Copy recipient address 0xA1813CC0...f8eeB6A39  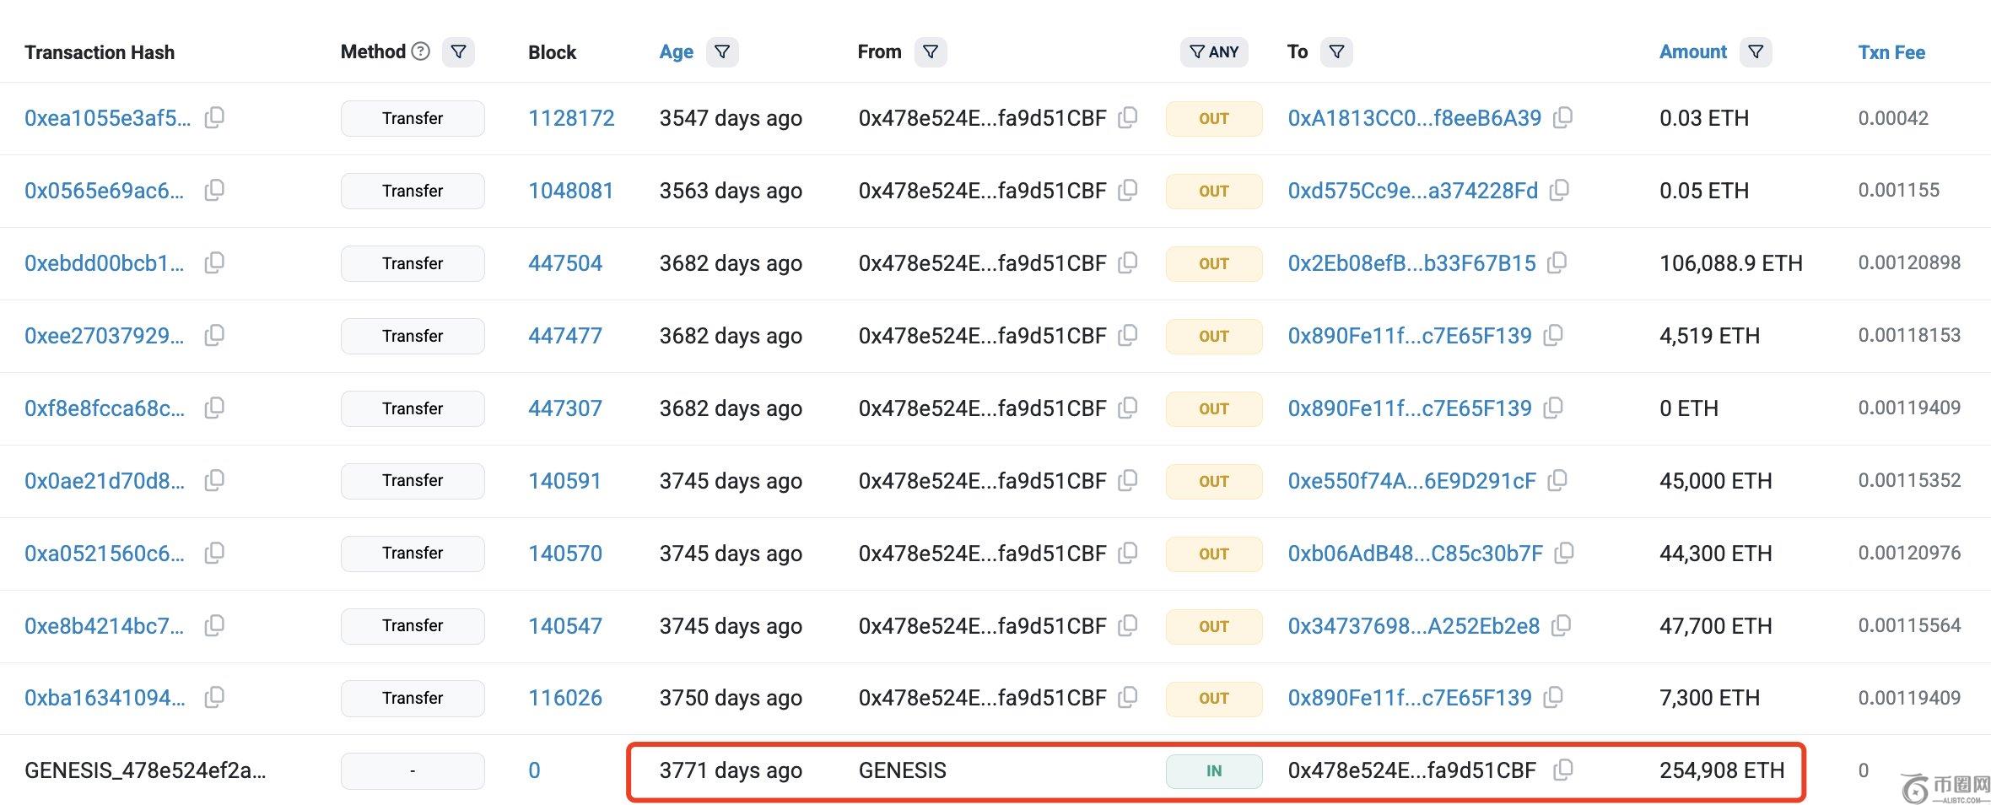(1562, 117)
